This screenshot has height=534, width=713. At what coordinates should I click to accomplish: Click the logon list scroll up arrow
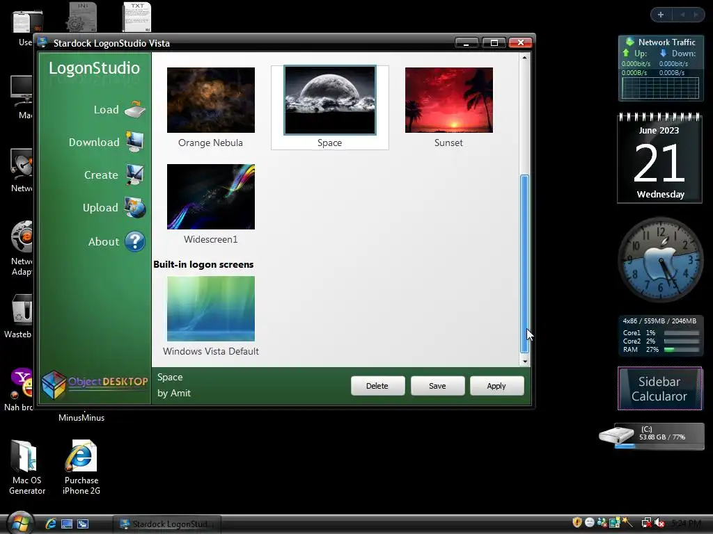tap(524, 58)
